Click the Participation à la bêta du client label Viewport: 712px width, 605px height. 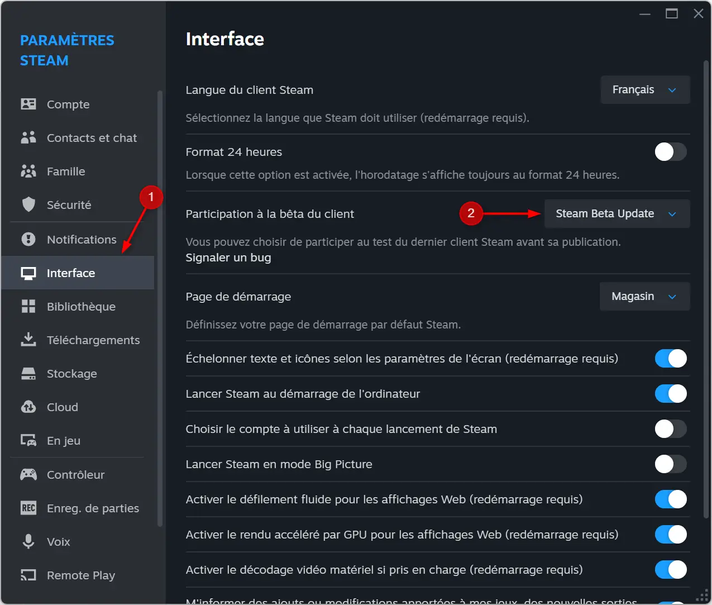270,214
